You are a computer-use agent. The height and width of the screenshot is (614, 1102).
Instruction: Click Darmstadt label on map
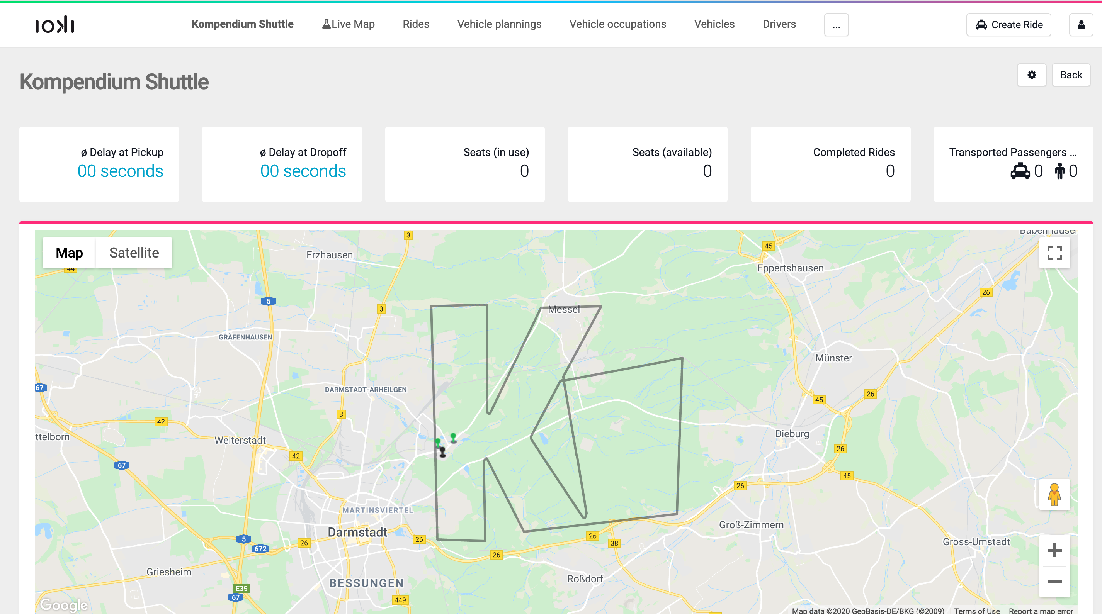pyautogui.click(x=357, y=533)
